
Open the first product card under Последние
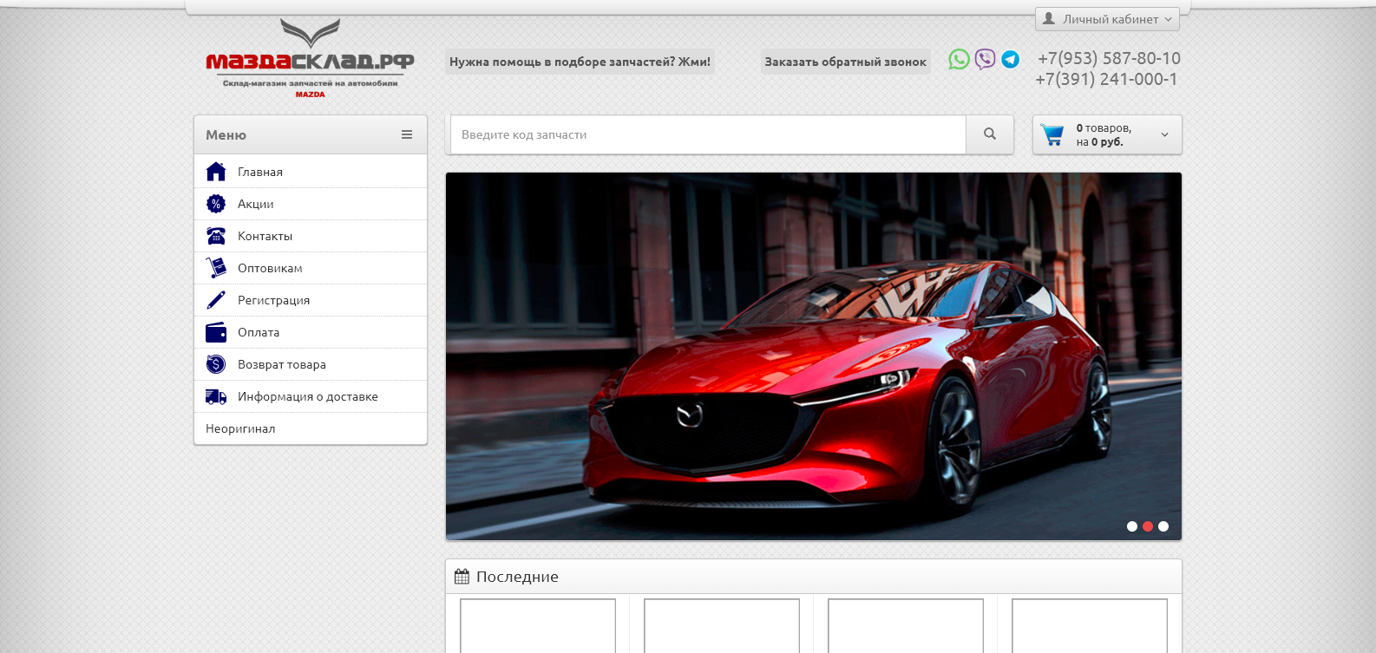pos(538,625)
